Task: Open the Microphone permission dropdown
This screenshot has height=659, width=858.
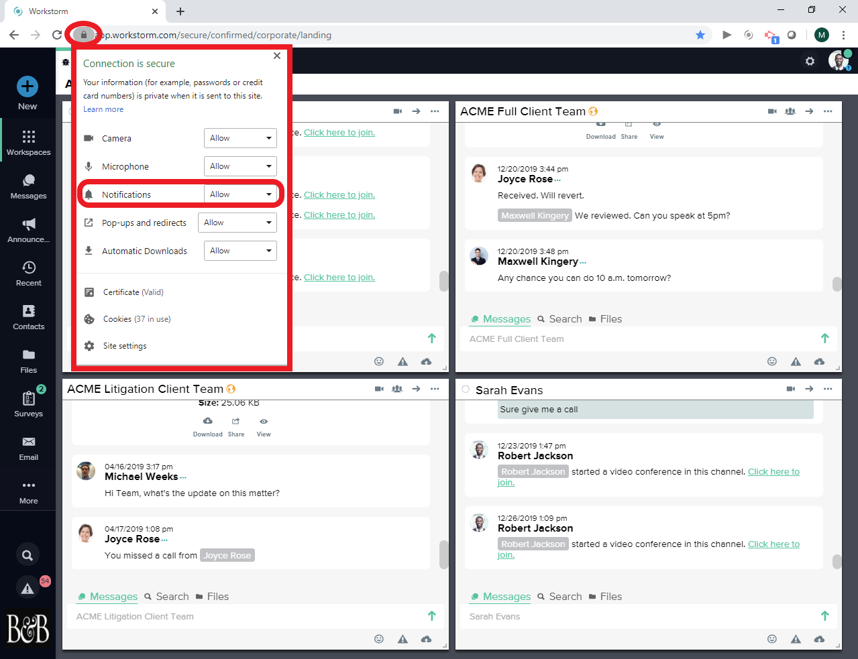Action: click(x=240, y=166)
